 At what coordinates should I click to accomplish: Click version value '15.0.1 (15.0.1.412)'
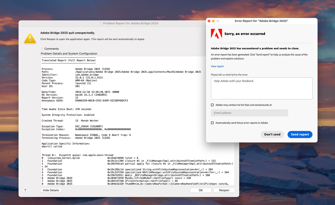tap(89, 78)
